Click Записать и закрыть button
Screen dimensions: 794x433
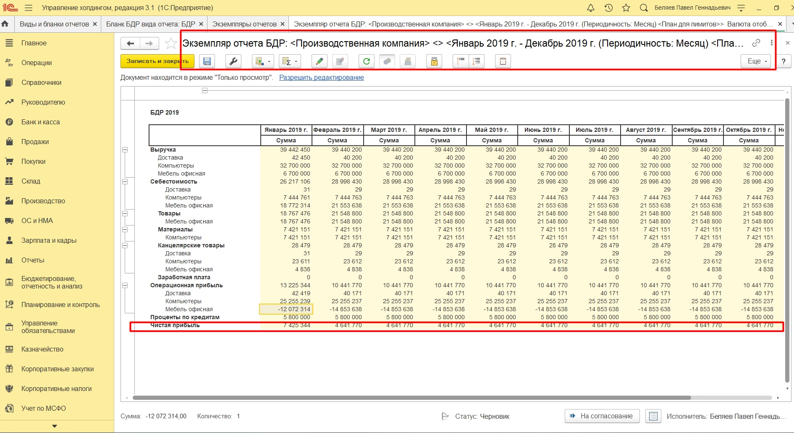coord(157,61)
